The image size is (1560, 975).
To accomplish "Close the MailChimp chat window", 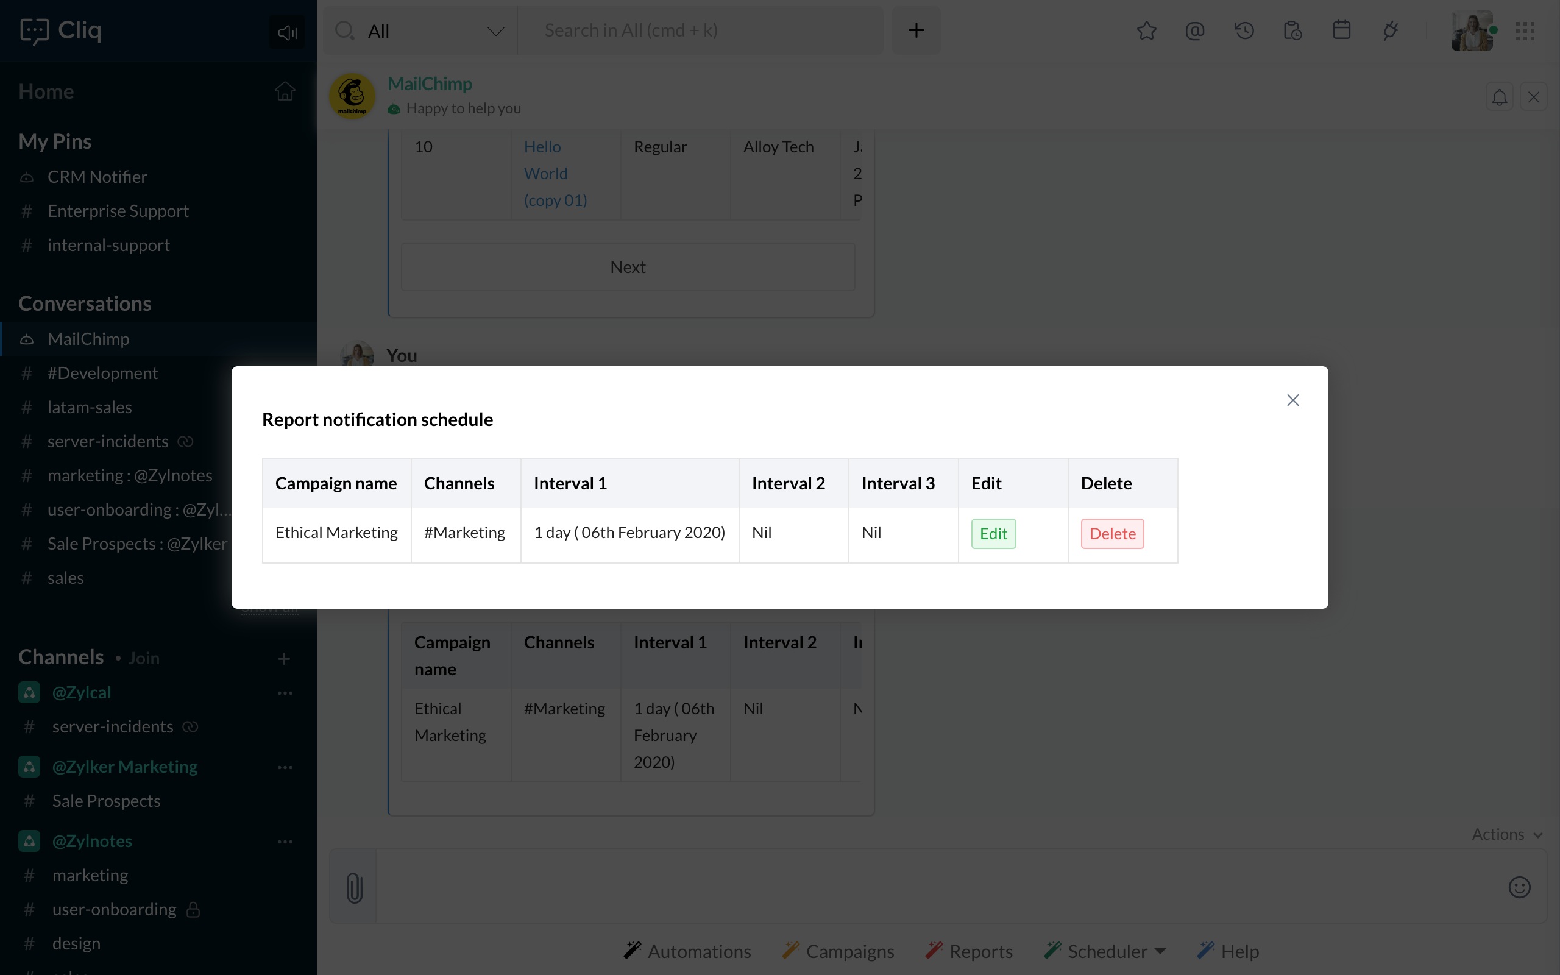I will (x=1534, y=97).
